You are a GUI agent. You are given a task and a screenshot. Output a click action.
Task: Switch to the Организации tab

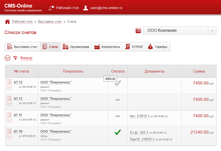(76, 47)
